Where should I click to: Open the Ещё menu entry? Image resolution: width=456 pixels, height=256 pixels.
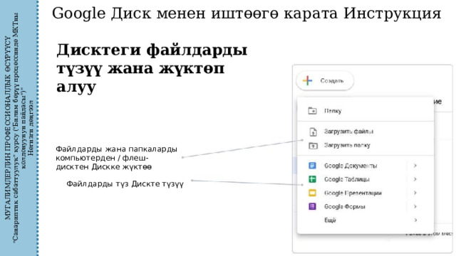point(366,220)
